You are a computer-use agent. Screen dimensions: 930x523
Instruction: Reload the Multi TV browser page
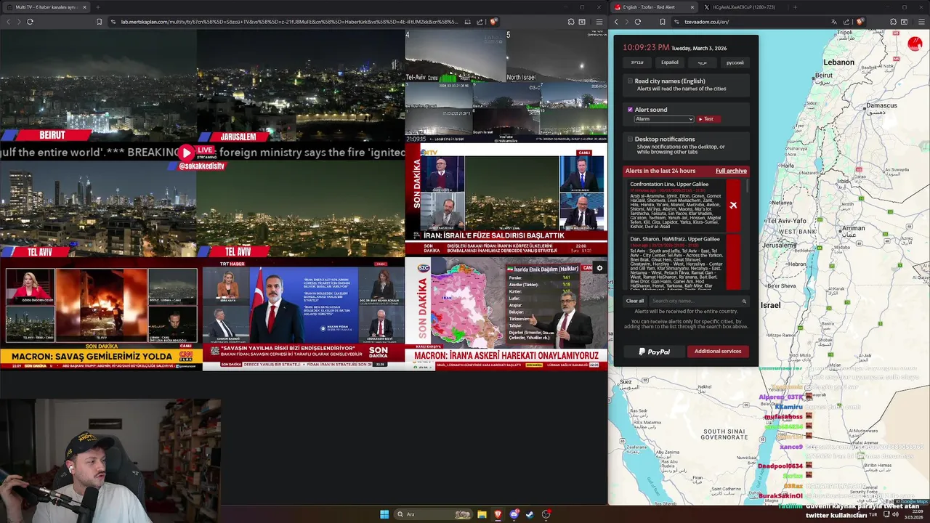tap(30, 22)
